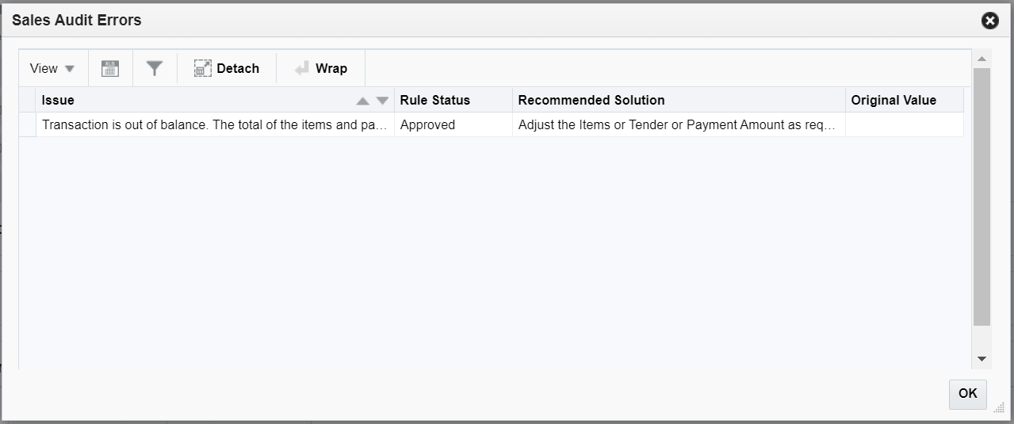Screen dimensions: 1014x424
Task: Click the scrollbar down arrow
Action: click(981, 359)
